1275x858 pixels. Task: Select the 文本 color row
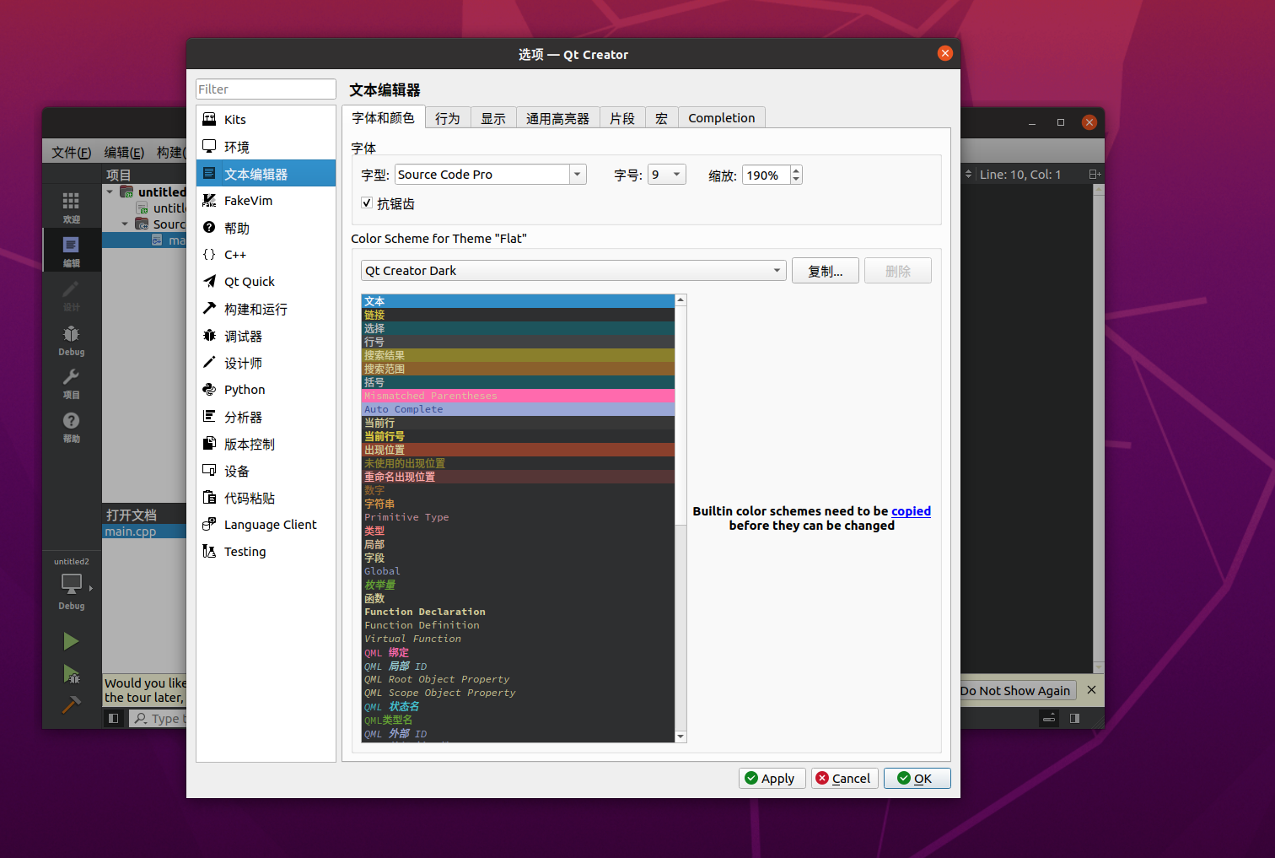pos(519,301)
